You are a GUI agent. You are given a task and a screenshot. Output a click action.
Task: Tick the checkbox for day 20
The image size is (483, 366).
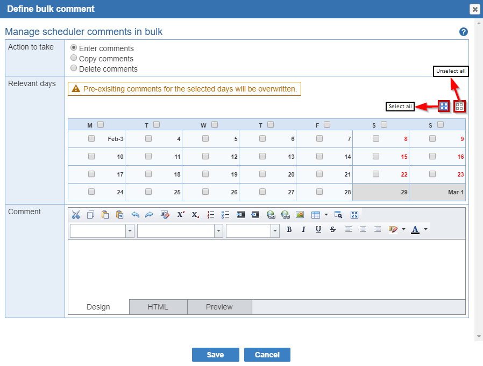(262, 174)
